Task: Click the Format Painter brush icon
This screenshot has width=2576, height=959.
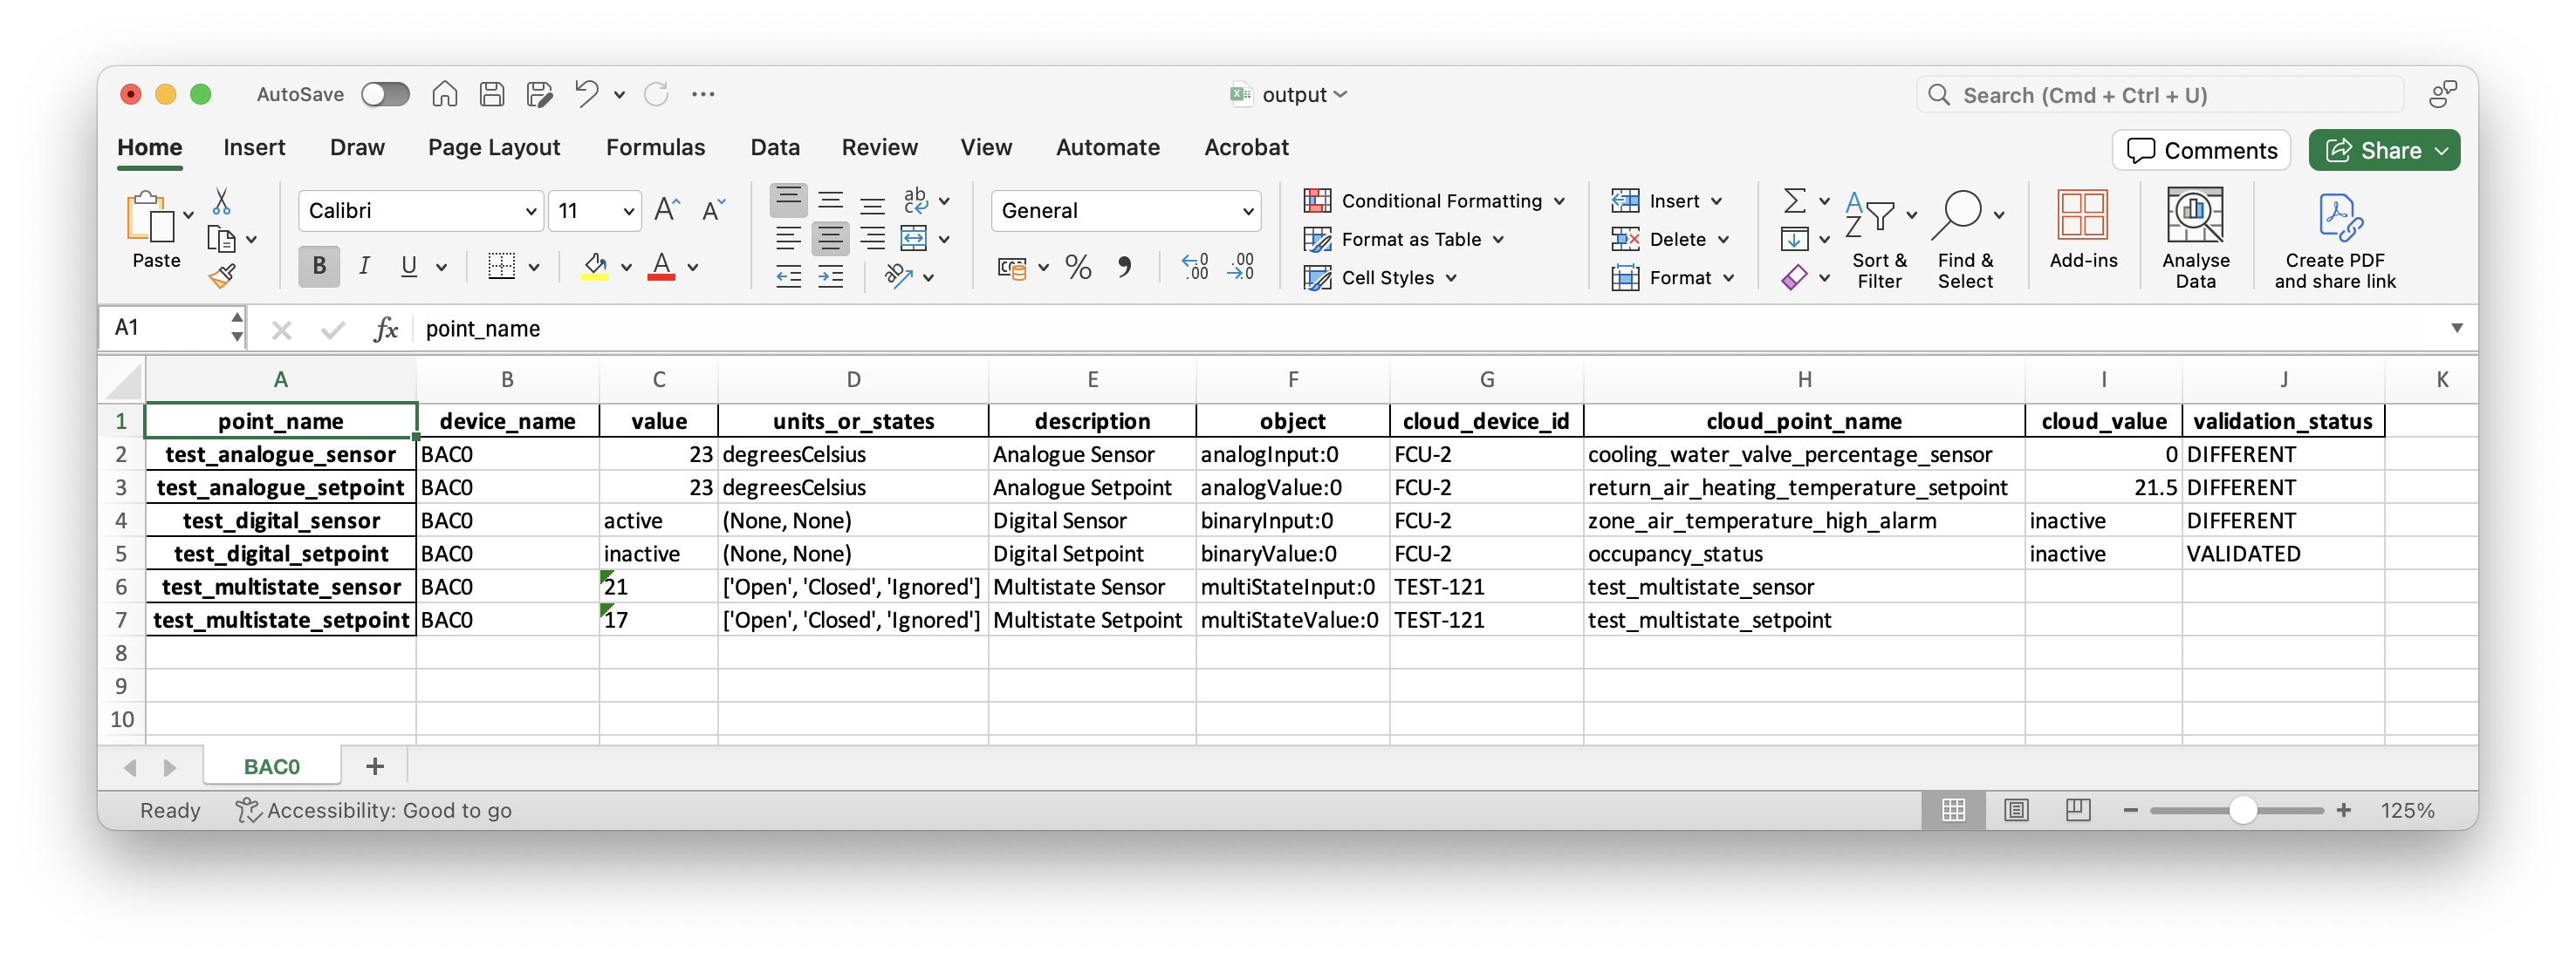Action: (x=222, y=275)
